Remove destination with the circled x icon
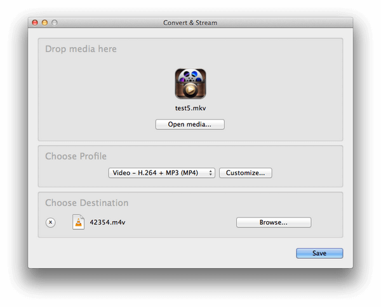 (51, 222)
